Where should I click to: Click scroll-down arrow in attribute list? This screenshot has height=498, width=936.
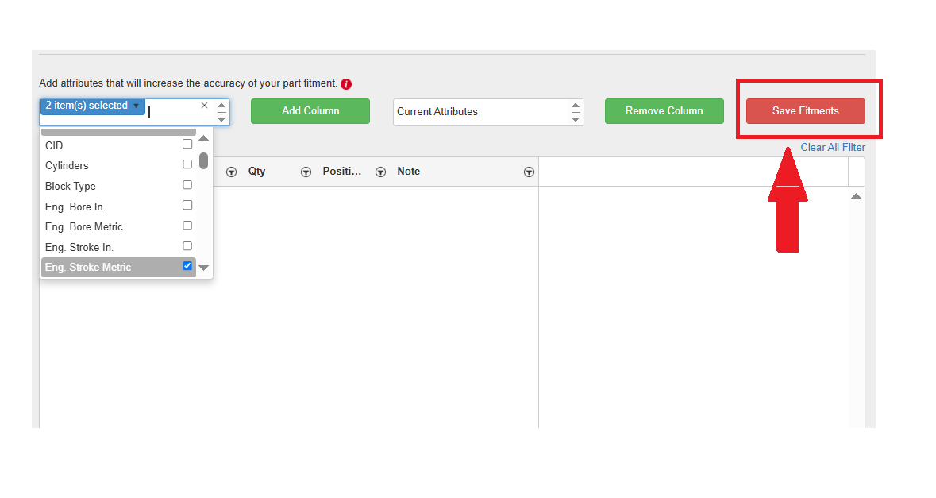tap(204, 268)
